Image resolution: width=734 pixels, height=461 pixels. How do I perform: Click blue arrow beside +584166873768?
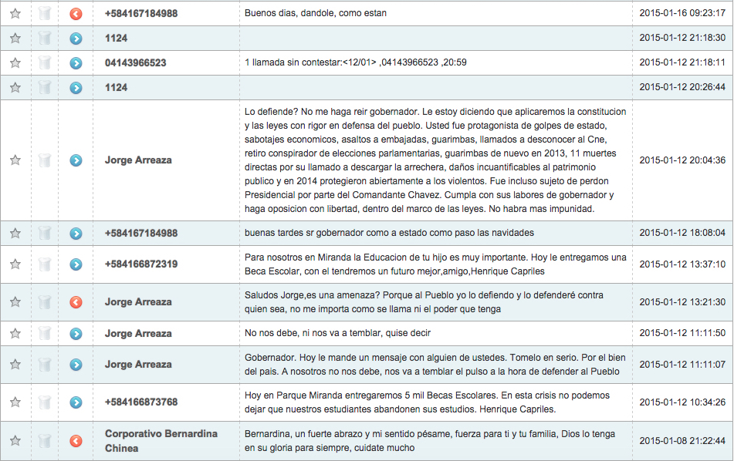(76, 402)
